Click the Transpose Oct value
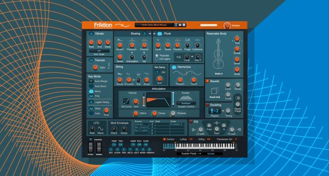Viewport: 329px width, 176px height. coord(236,139)
